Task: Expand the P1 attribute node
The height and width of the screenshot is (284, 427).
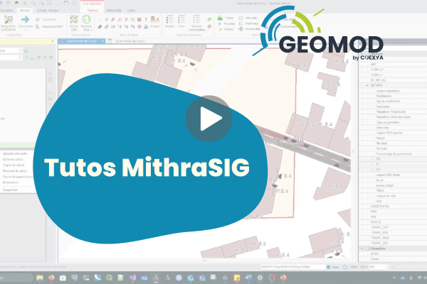Action: [x=372, y=164]
